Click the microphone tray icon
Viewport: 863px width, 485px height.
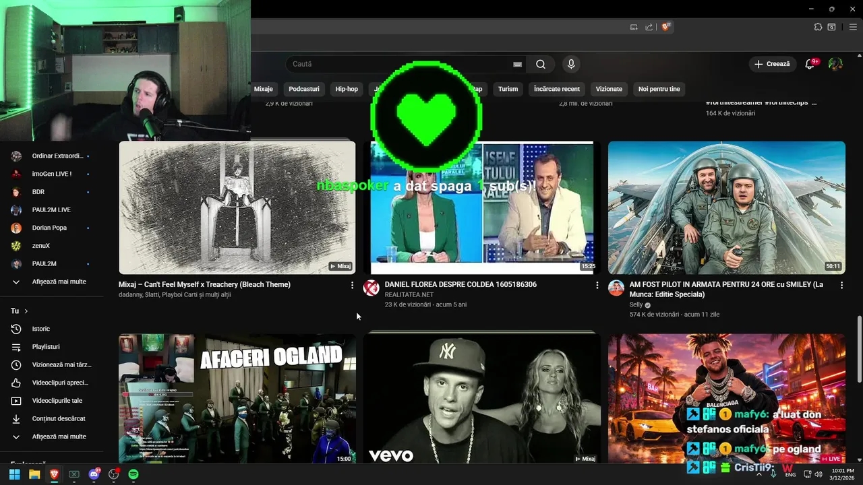tap(773, 474)
